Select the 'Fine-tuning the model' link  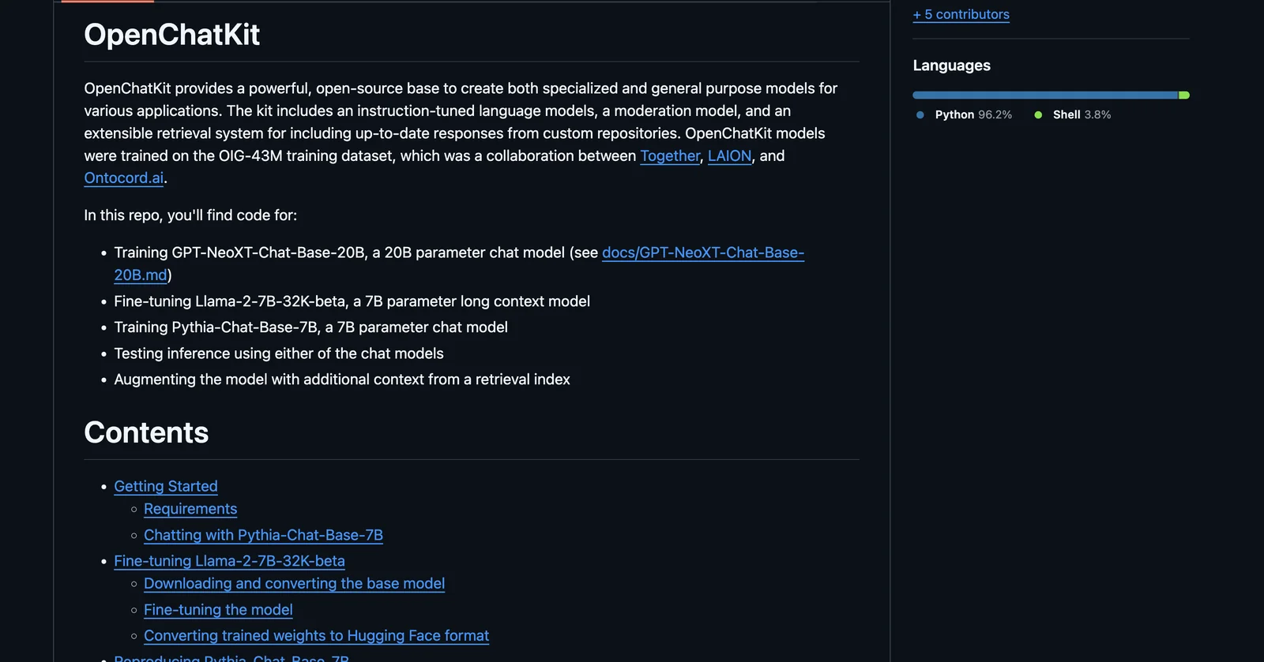tap(218, 610)
